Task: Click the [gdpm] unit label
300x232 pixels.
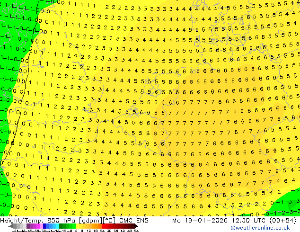Action: click(x=91, y=221)
